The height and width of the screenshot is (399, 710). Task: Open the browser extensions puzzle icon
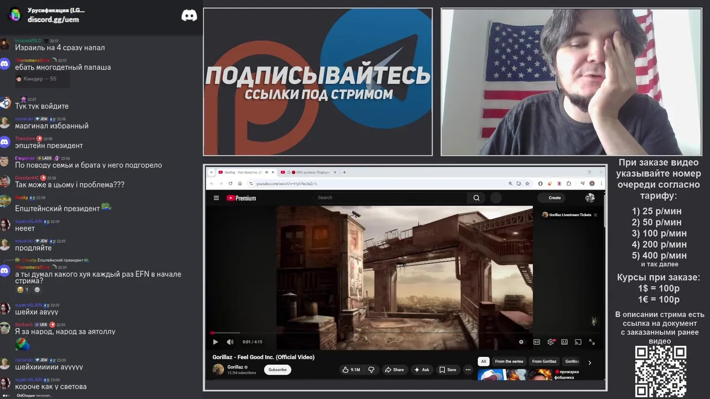point(569,183)
